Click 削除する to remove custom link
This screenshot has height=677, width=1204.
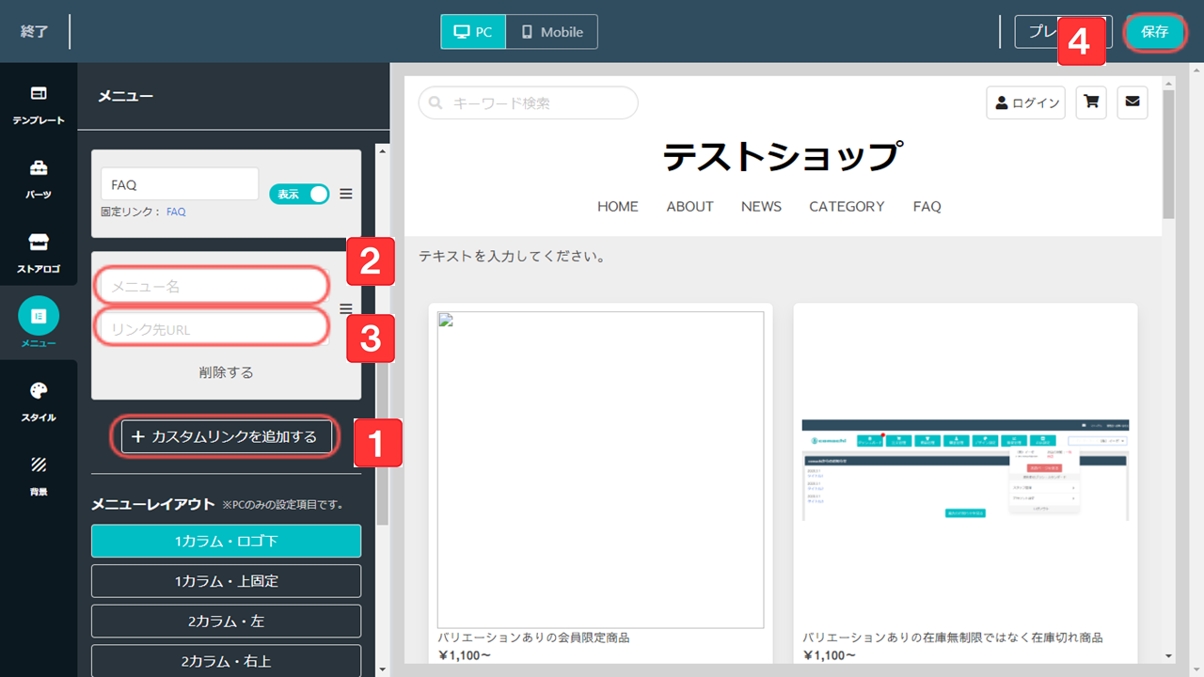[x=226, y=372]
